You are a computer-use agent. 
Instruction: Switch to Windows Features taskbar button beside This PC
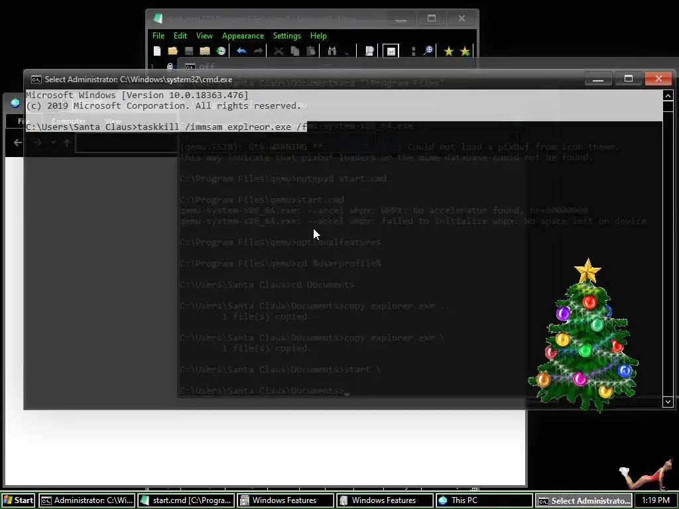point(385,500)
